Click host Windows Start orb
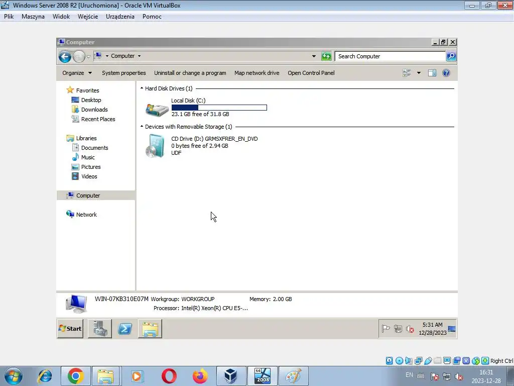 click(x=14, y=376)
